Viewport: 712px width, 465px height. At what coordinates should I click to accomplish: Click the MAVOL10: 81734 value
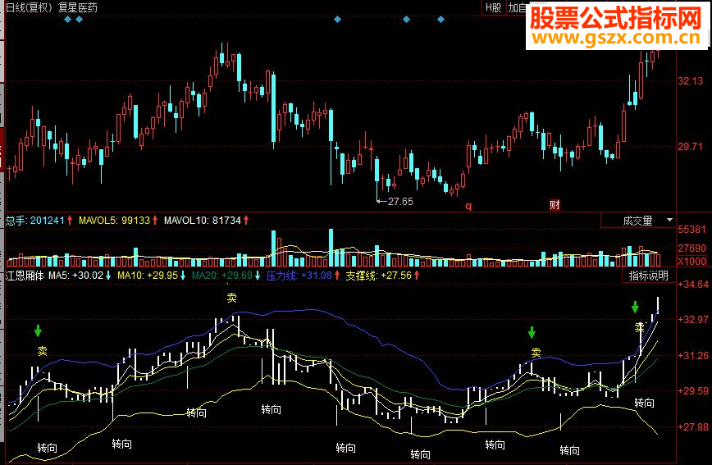206,221
